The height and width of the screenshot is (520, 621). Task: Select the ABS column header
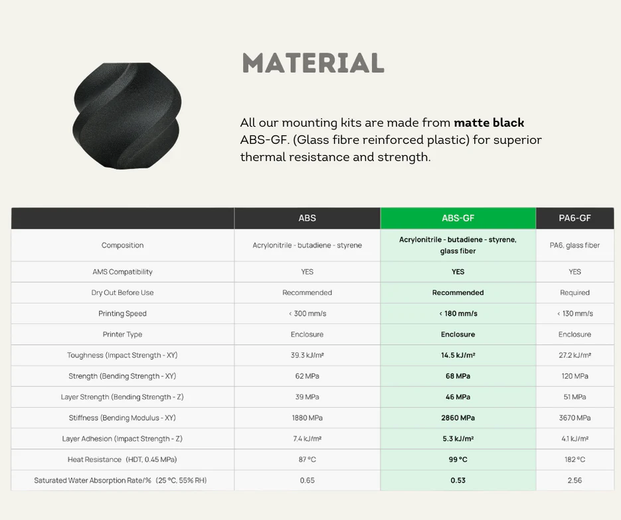click(x=307, y=218)
